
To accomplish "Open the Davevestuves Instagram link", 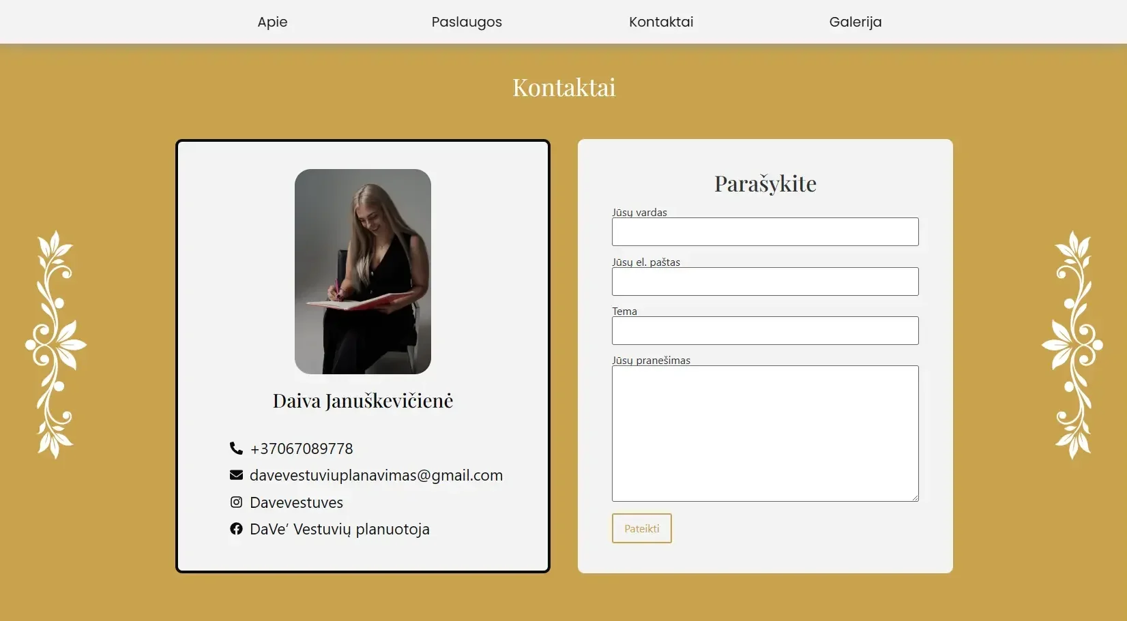I will pyautogui.click(x=296, y=502).
